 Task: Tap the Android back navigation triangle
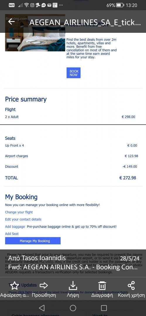[42, 308]
